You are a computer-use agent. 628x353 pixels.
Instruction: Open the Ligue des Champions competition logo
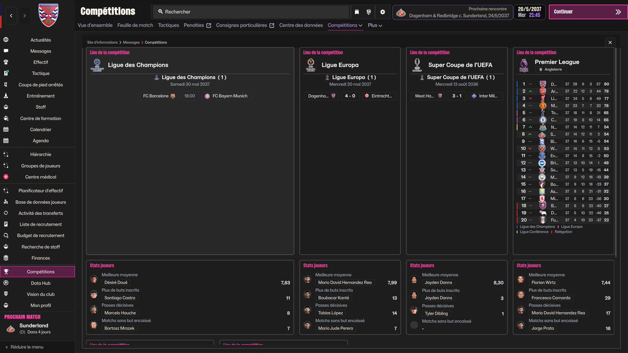[97, 65]
